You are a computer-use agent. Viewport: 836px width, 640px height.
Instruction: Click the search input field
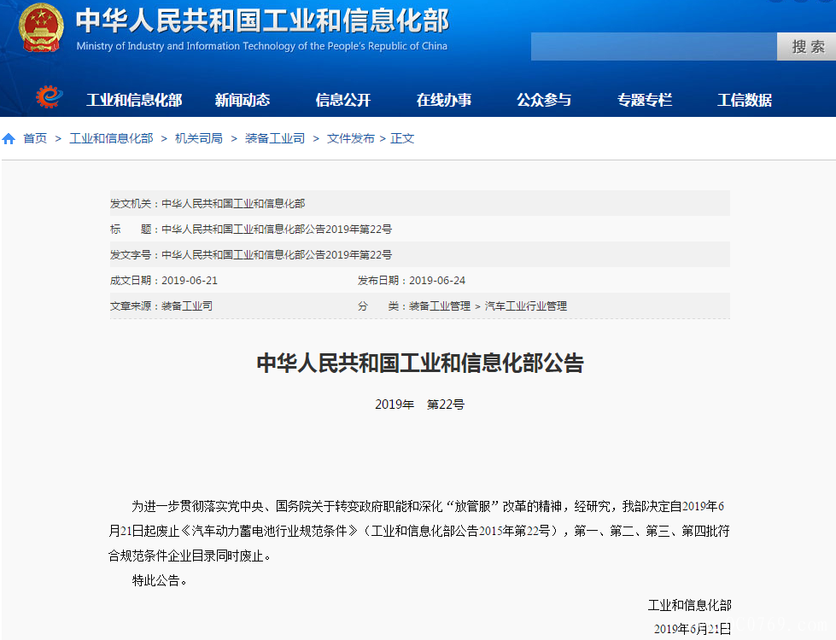point(653,47)
